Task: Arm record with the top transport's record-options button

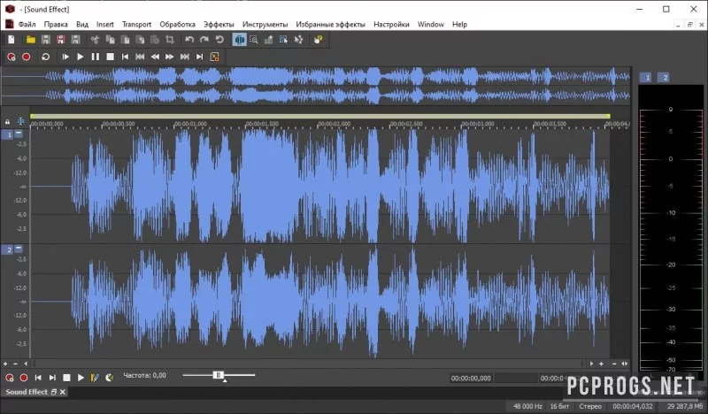Action: pyautogui.click(x=12, y=57)
